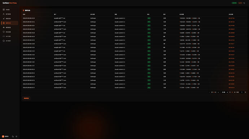The image size is (249, 139).
Task: Click the orange badge in the header
Action: tap(240, 3)
